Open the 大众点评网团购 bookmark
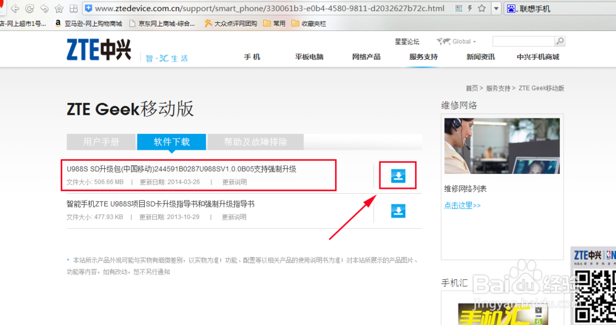 [x=230, y=23]
